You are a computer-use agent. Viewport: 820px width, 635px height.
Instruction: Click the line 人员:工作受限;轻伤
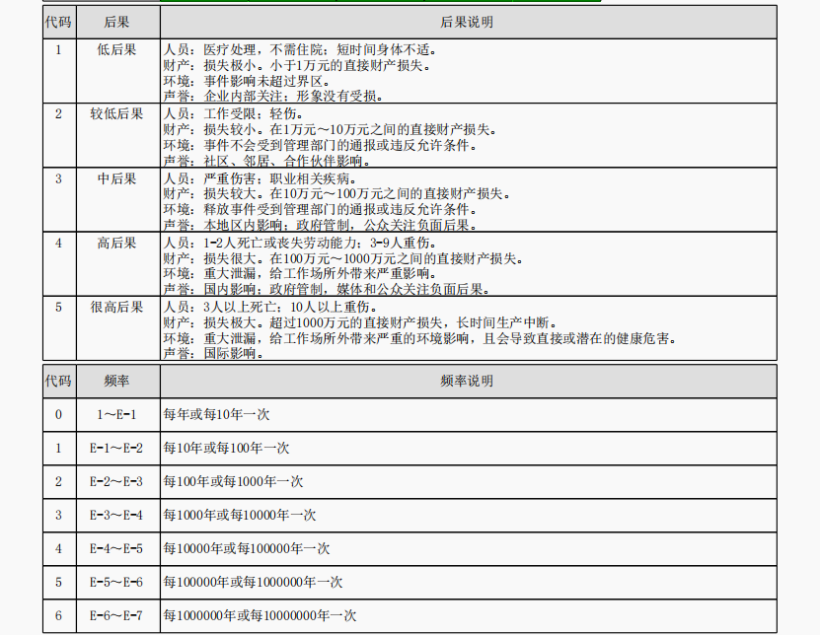pyautogui.click(x=233, y=113)
